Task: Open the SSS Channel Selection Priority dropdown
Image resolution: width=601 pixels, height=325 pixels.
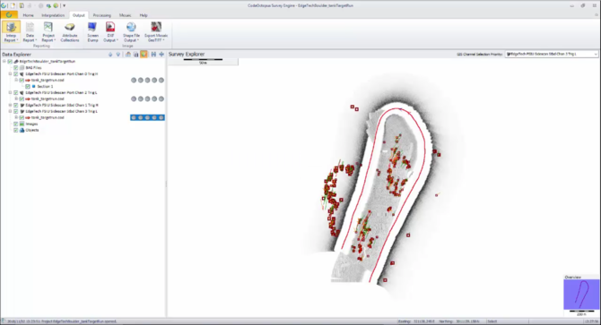Action: coord(551,55)
